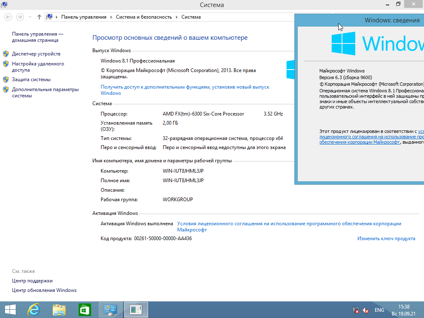Image resolution: width=424 pixels, height=318 pixels.
Task: Expand the chevron before Панель управления
Action: point(57,17)
